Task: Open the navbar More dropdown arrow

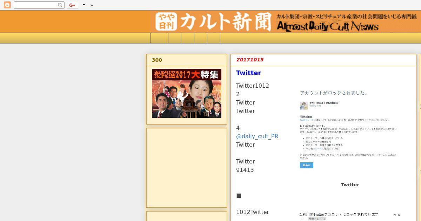Action: click(84, 5)
